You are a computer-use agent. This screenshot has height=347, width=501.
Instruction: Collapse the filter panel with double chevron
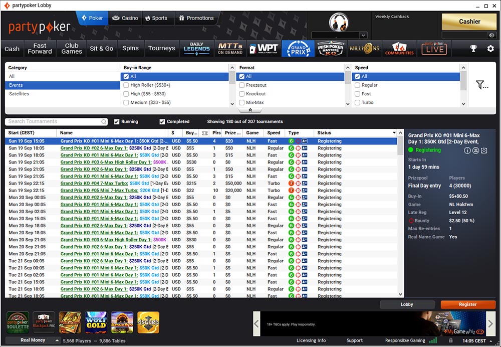250,110
